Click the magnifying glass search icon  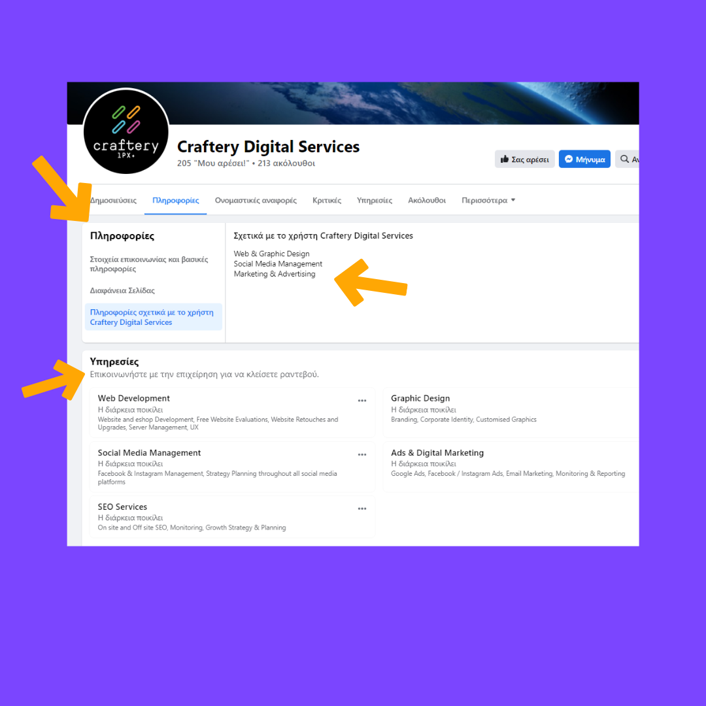(624, 159)
